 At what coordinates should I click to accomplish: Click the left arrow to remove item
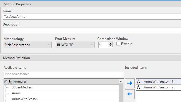130,94
